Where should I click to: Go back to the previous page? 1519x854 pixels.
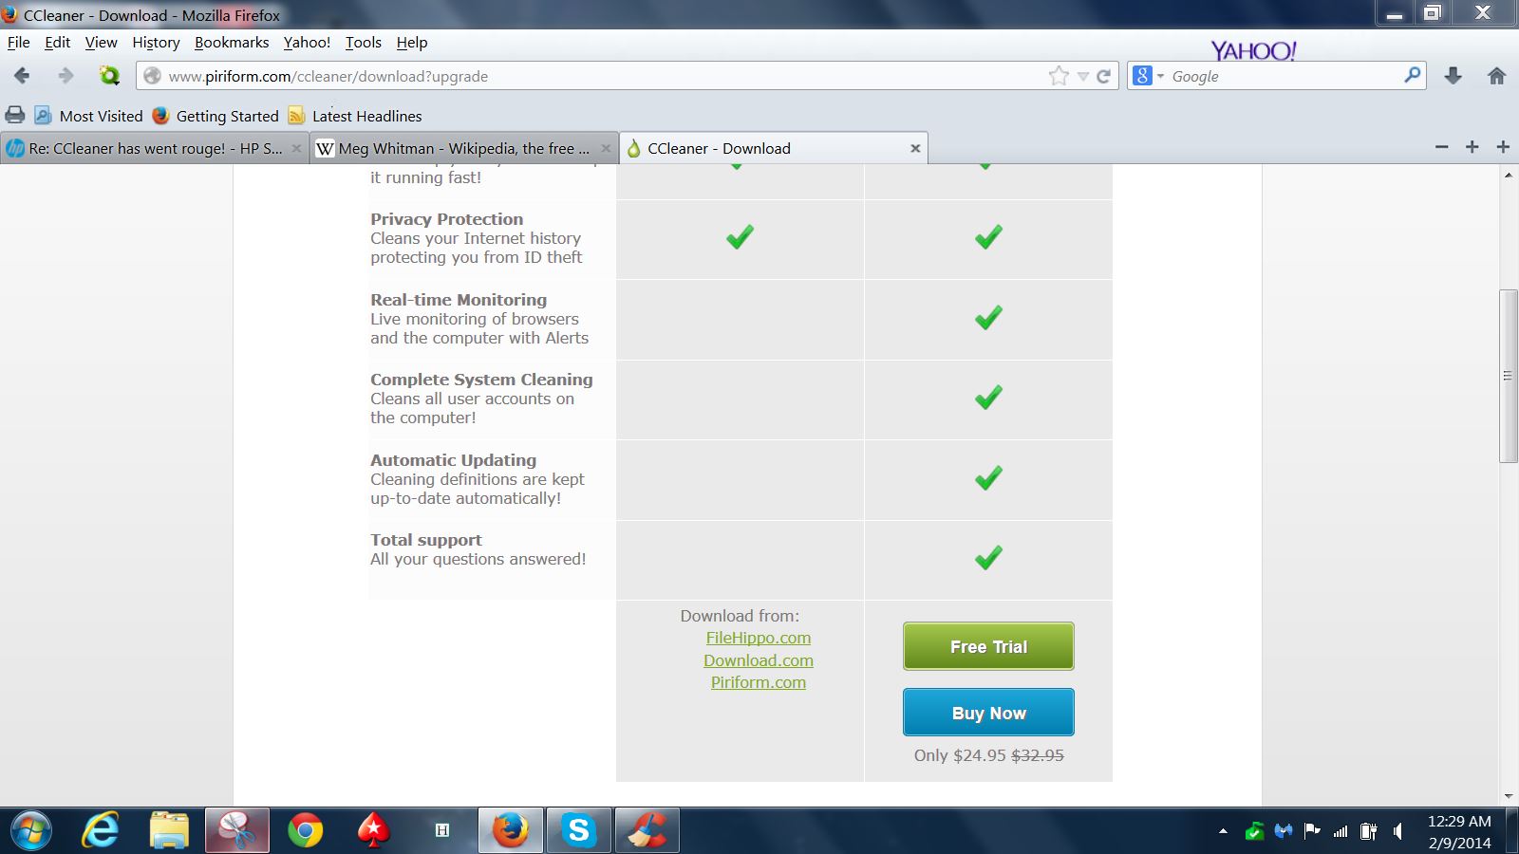(x=22, y=76)
